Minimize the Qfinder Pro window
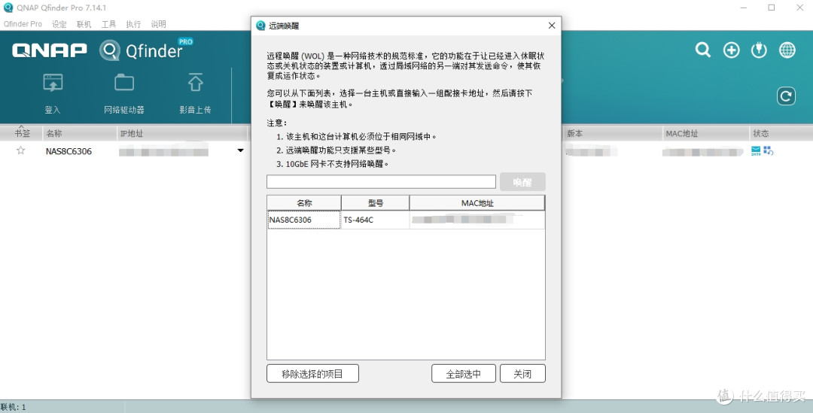This screenshot has width=813, height=413. (744, 8)
